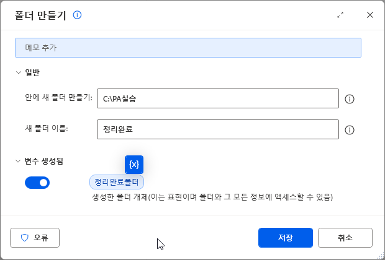Click the 저장 button
This screenshot has height=260, width=385.
click(286, 238)
